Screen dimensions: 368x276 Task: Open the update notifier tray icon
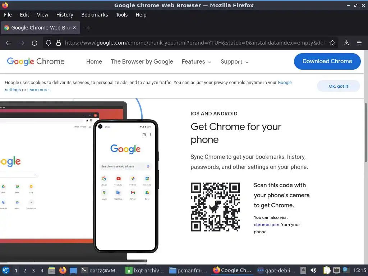346,270
